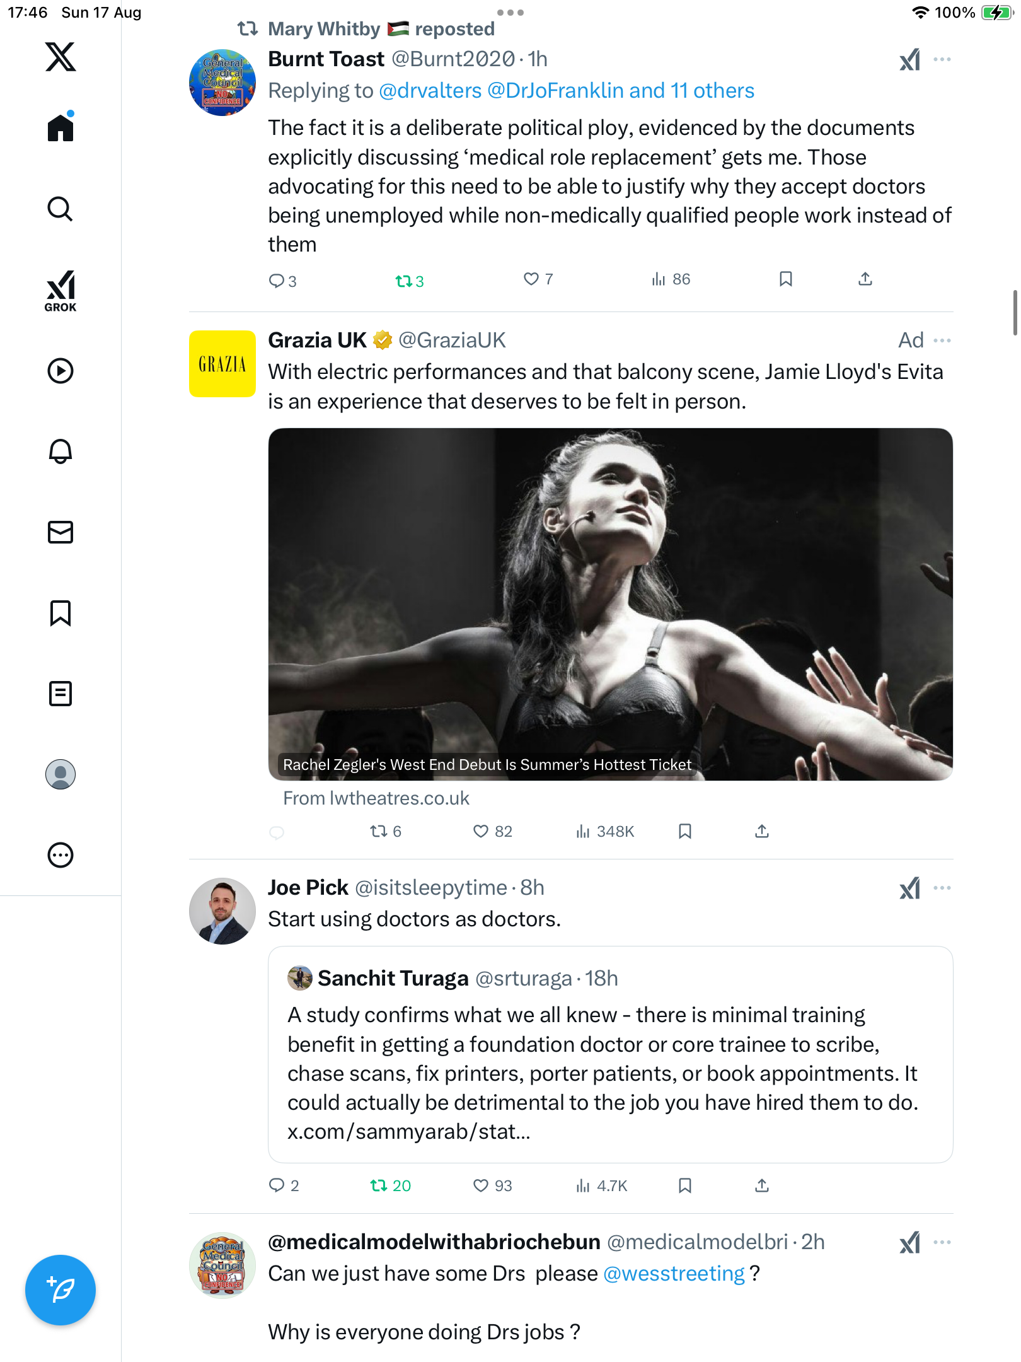The image size is (1021, 1362).
Task: Click the feed scrollbar handle
Action: point(1015,313)
